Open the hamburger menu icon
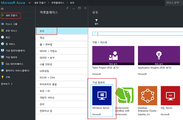 (x=2, y=9)
